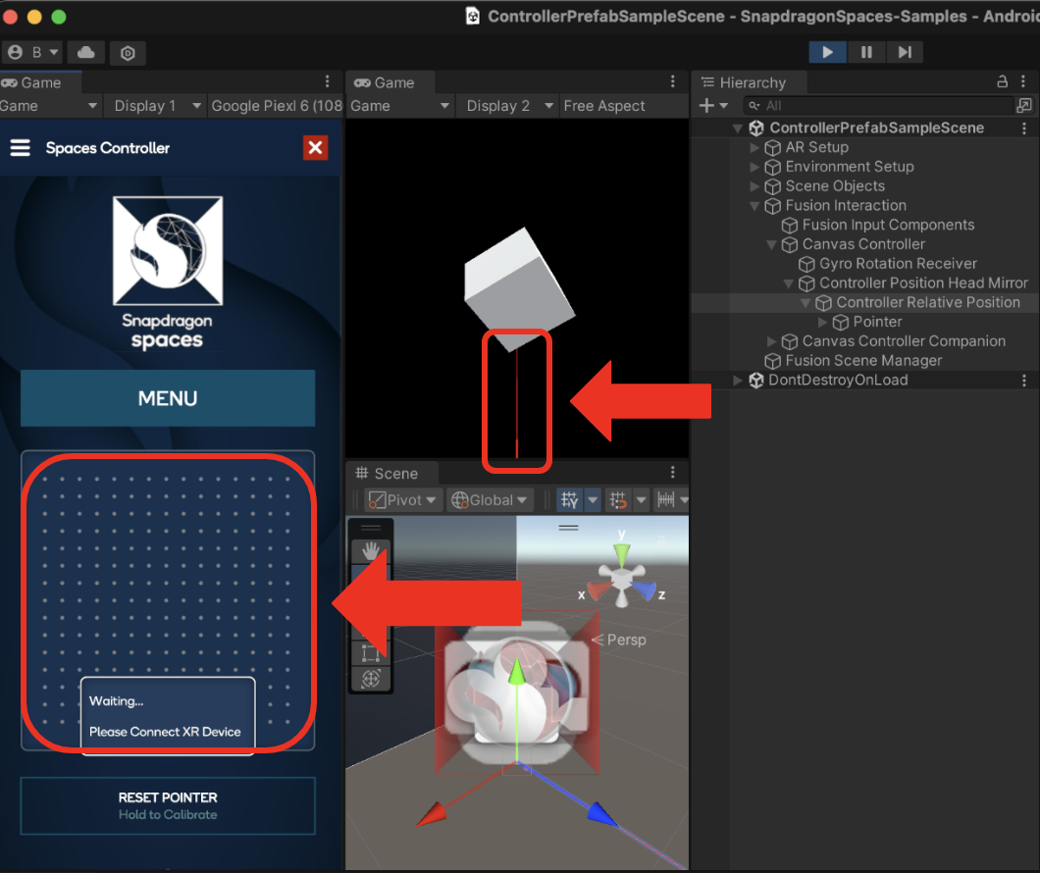Viewport: 1040px width, 873px height.
Task: Open Hierarchy panel options menu
Action: [1023, 81]
